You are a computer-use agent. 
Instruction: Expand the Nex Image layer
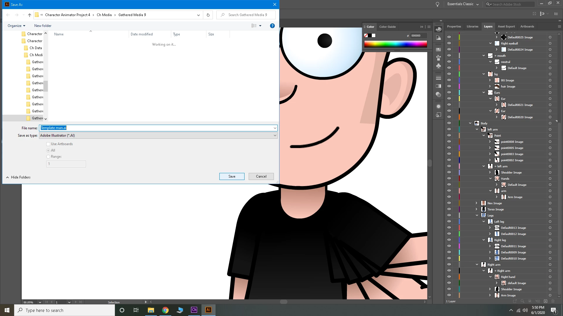coord(476,203)
